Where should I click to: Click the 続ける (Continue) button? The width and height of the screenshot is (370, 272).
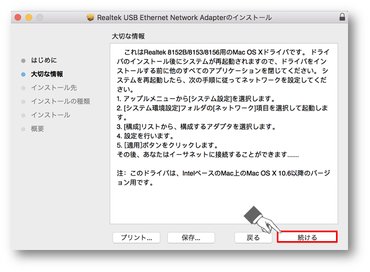pos(307,237)
